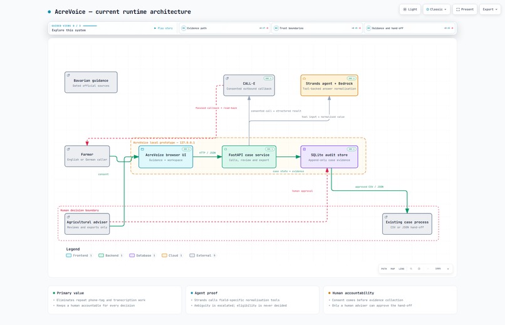Screen dimensions: 505x325
Task: Click the Human accountability card heading
Action: (353, 293)
